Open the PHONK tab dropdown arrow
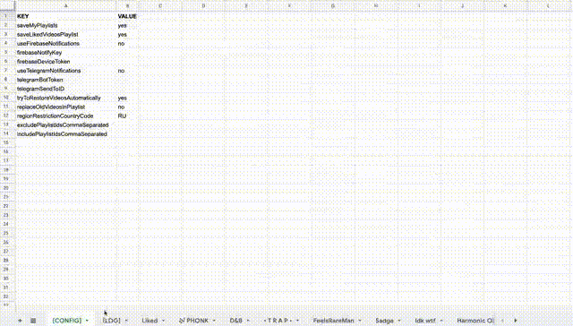Screen dimensions: 573x326 click(x=214, y=321)
